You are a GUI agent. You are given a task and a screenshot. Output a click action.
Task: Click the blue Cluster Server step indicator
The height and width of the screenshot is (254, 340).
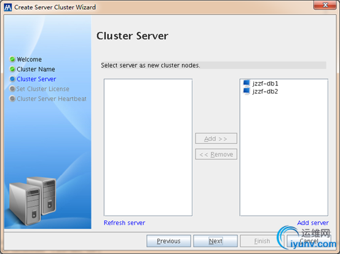tap(12, 79)
